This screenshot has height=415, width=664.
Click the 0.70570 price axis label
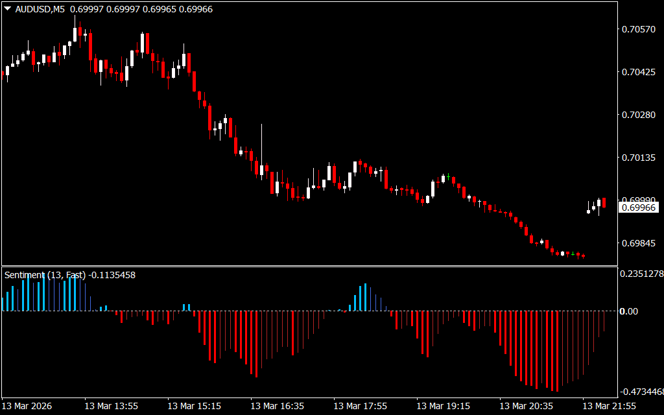point(638,29)
